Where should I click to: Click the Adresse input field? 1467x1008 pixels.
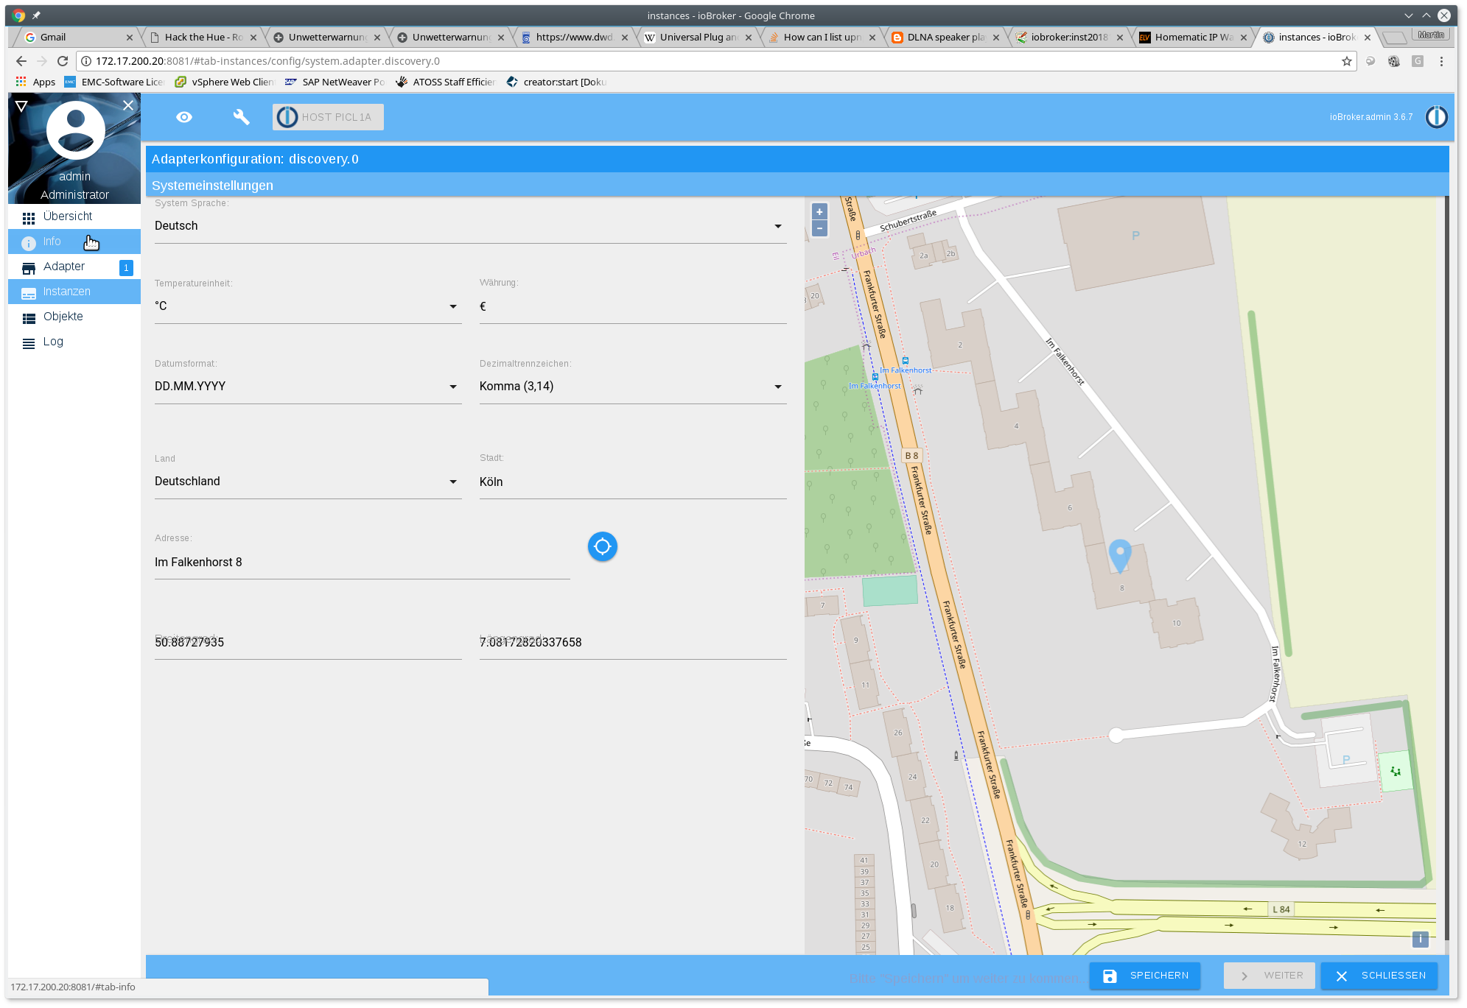click(x=362, y=563)
